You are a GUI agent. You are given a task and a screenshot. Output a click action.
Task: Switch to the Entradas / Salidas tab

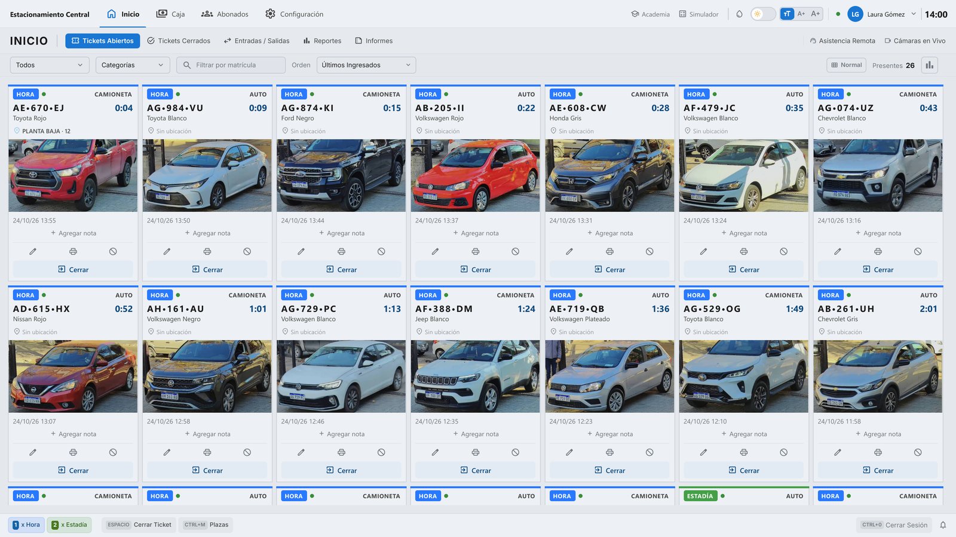click(256, 41)
